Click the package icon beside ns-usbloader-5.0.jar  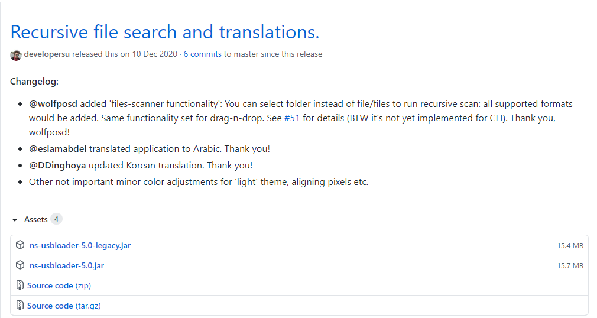pyautogui.click(x=20, y=265)
